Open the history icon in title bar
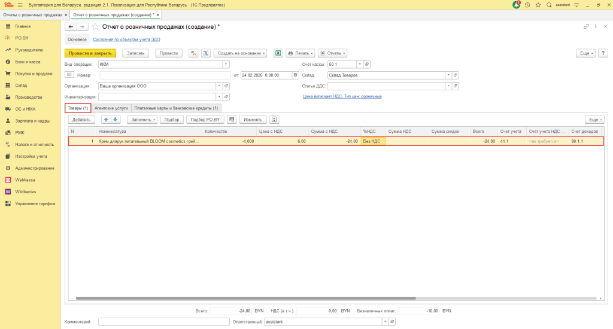This screenshot has width=613, height=329. 527,5
